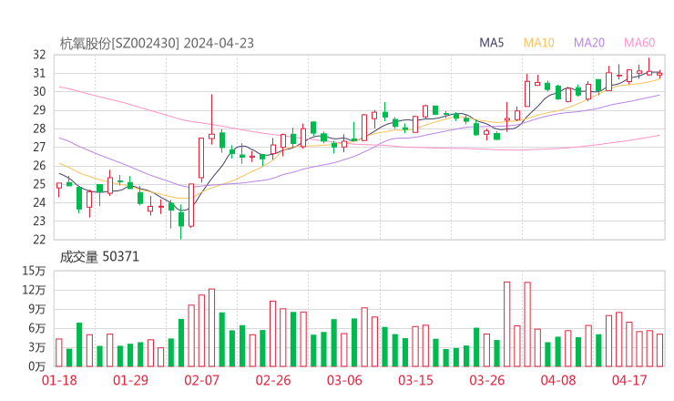Click the volume axis label 6万

[x=37, y=328]
